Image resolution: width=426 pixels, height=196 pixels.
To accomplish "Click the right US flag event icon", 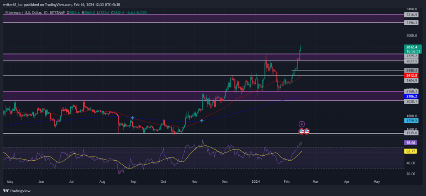I will click(307, 131).
